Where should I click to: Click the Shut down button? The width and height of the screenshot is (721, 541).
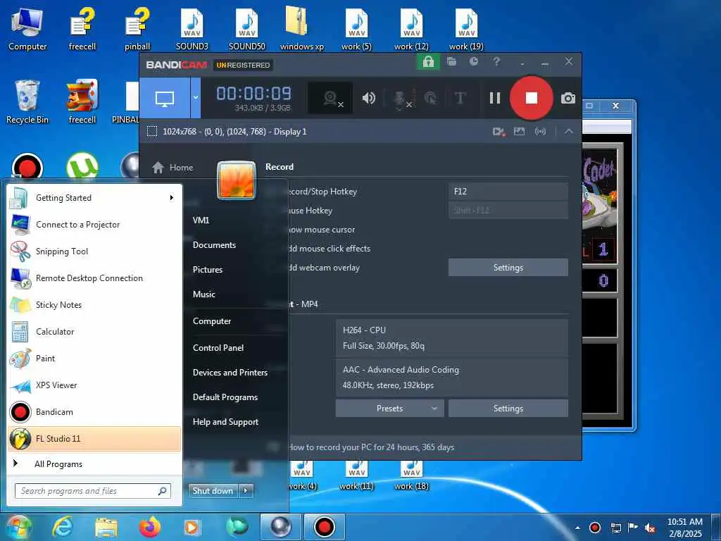point(213,490)
